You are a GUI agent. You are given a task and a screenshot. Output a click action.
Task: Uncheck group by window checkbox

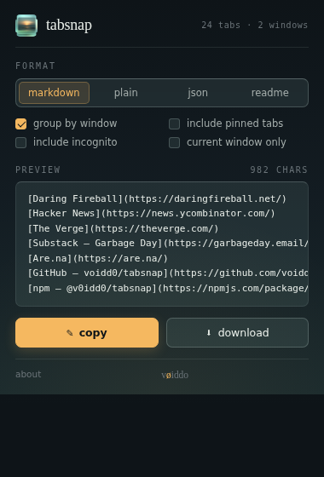tap(21, 124)
